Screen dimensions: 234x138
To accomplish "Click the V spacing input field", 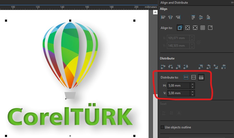I will pos(179,93).
